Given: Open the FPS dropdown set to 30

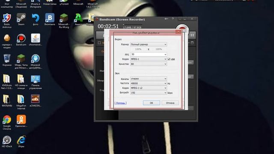Looking at the screenshot, I should point(149,54).
